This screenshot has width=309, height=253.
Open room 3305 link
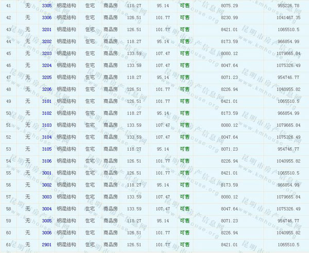click(46, 5)
